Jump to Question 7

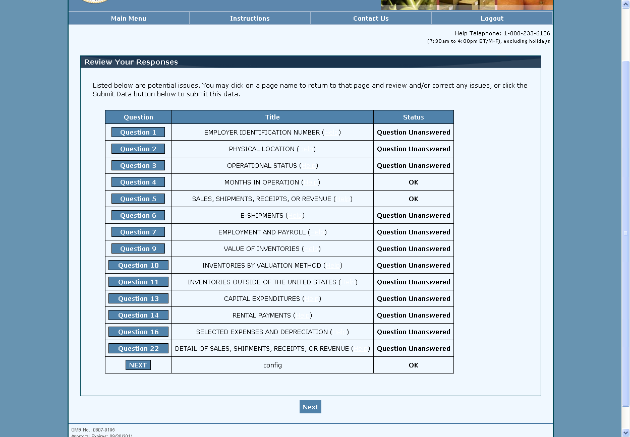point(138,232)
